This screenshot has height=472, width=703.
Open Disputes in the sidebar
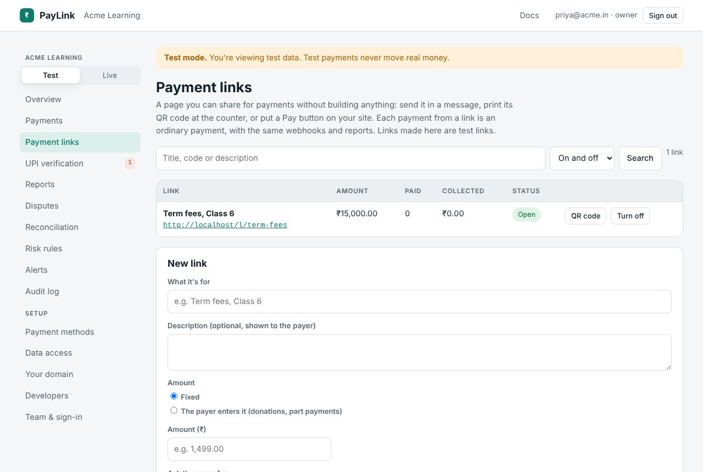tap(80, 206)
